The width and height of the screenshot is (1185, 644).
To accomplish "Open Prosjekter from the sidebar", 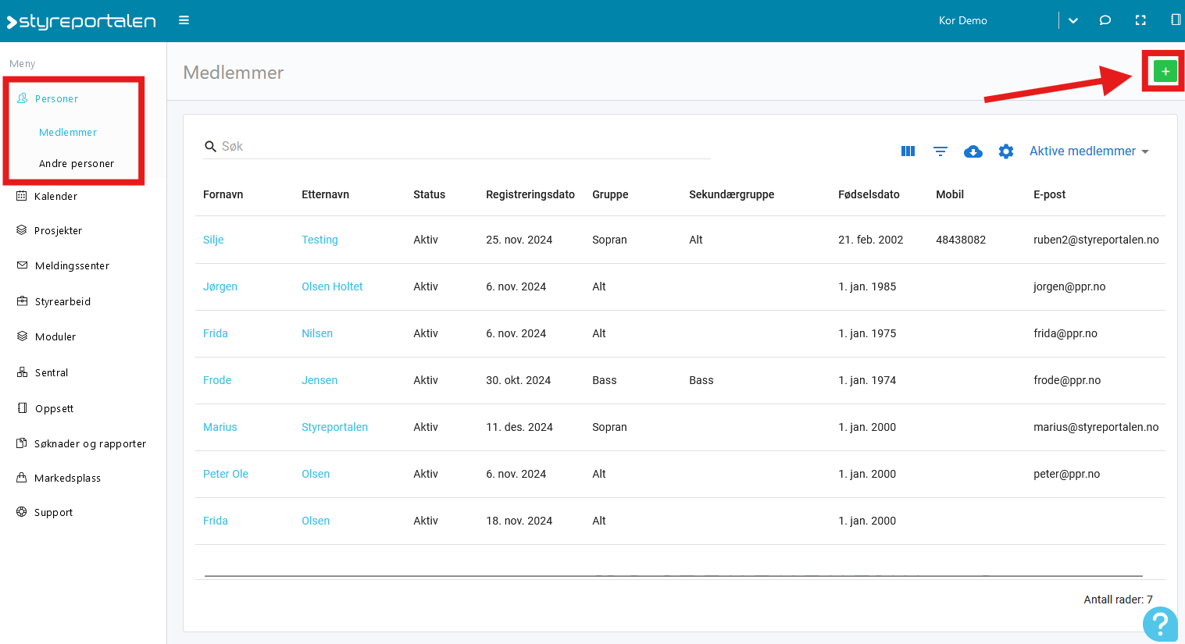I will coord(58,231).
